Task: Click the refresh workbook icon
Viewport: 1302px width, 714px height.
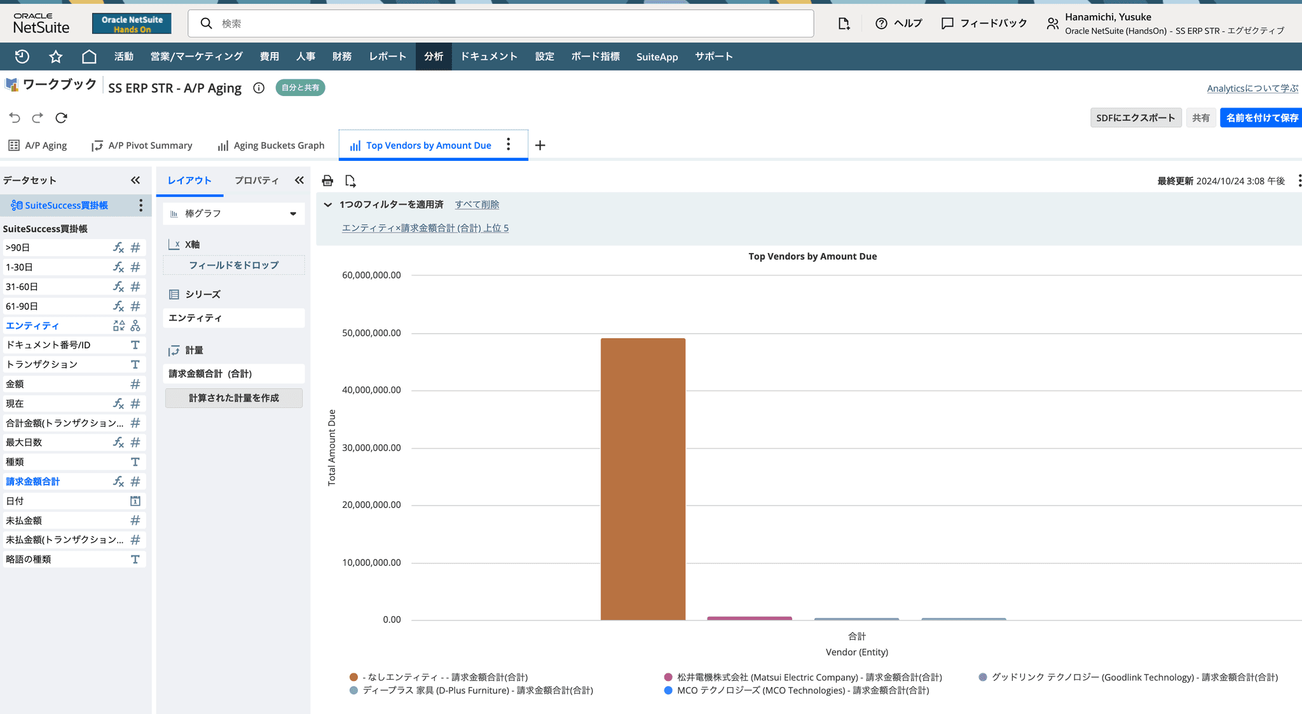Action: (61, 118)
